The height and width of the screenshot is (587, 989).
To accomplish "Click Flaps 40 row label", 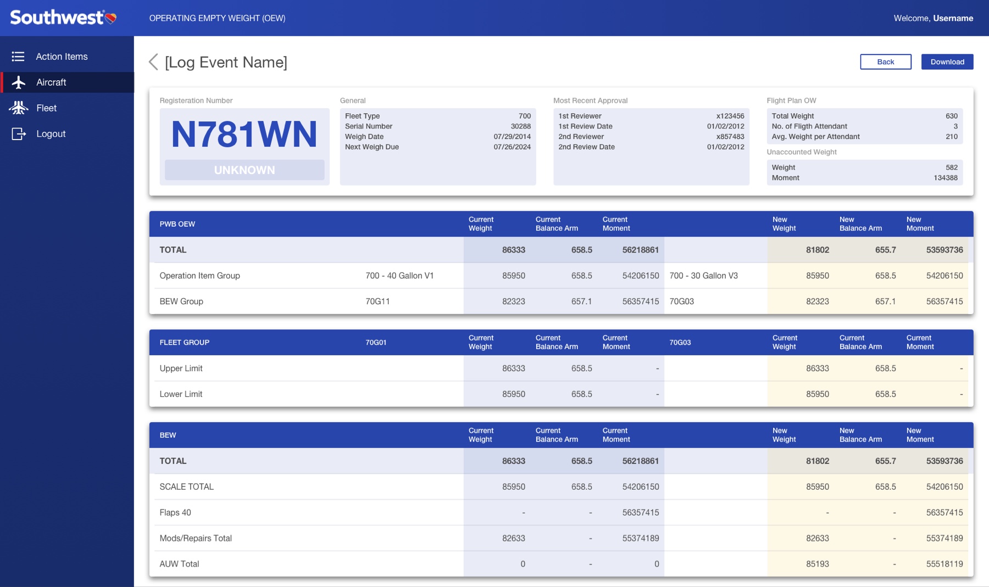I will [x=175, y=513].
